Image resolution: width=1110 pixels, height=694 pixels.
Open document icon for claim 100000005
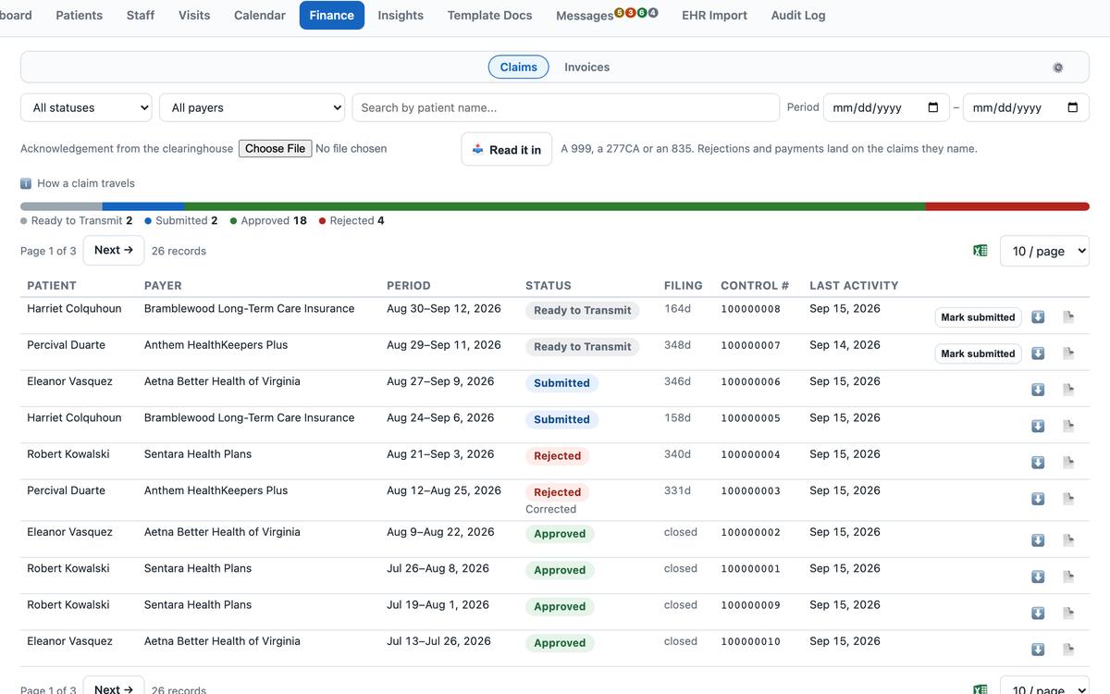(x=1068, y=426)
